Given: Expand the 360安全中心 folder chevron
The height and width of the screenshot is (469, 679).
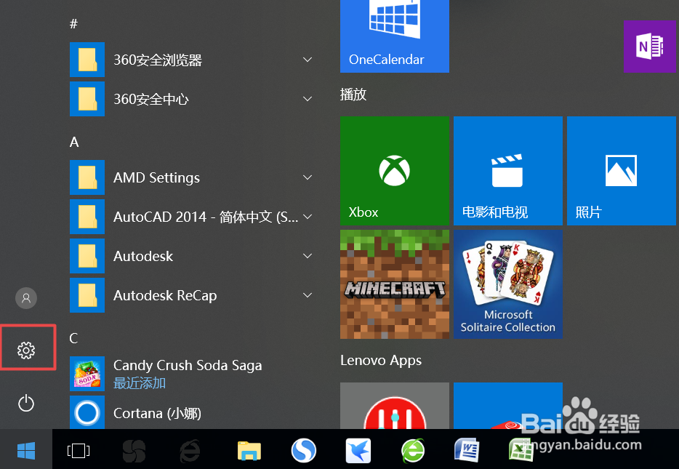Looking at the screenshot, I should (x=308, y=99).
